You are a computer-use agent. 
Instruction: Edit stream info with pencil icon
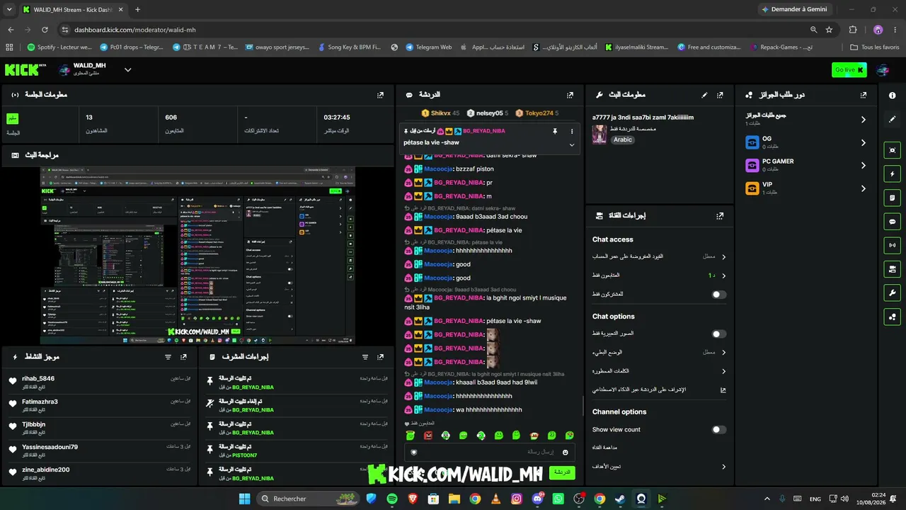pyautogui.click(x=704, y=95)
